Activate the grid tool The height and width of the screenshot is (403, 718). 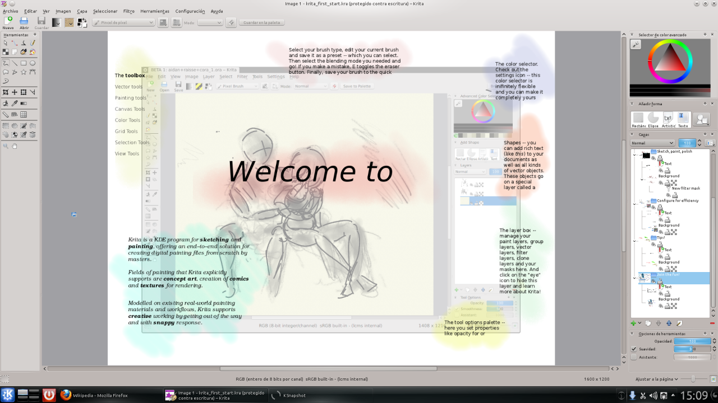coord(24,114)
